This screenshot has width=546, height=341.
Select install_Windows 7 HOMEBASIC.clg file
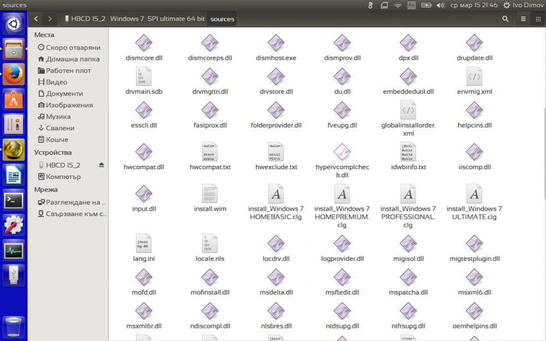point(276,202)
